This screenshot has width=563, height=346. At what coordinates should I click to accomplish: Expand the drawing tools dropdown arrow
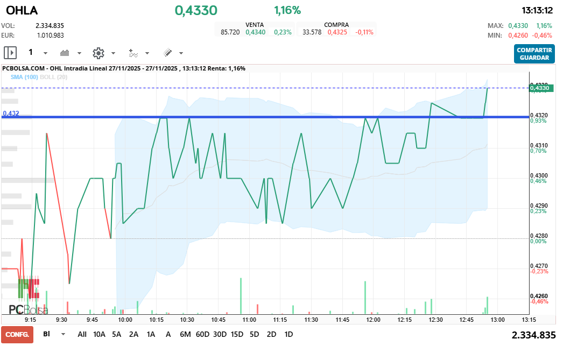point(181,53)
